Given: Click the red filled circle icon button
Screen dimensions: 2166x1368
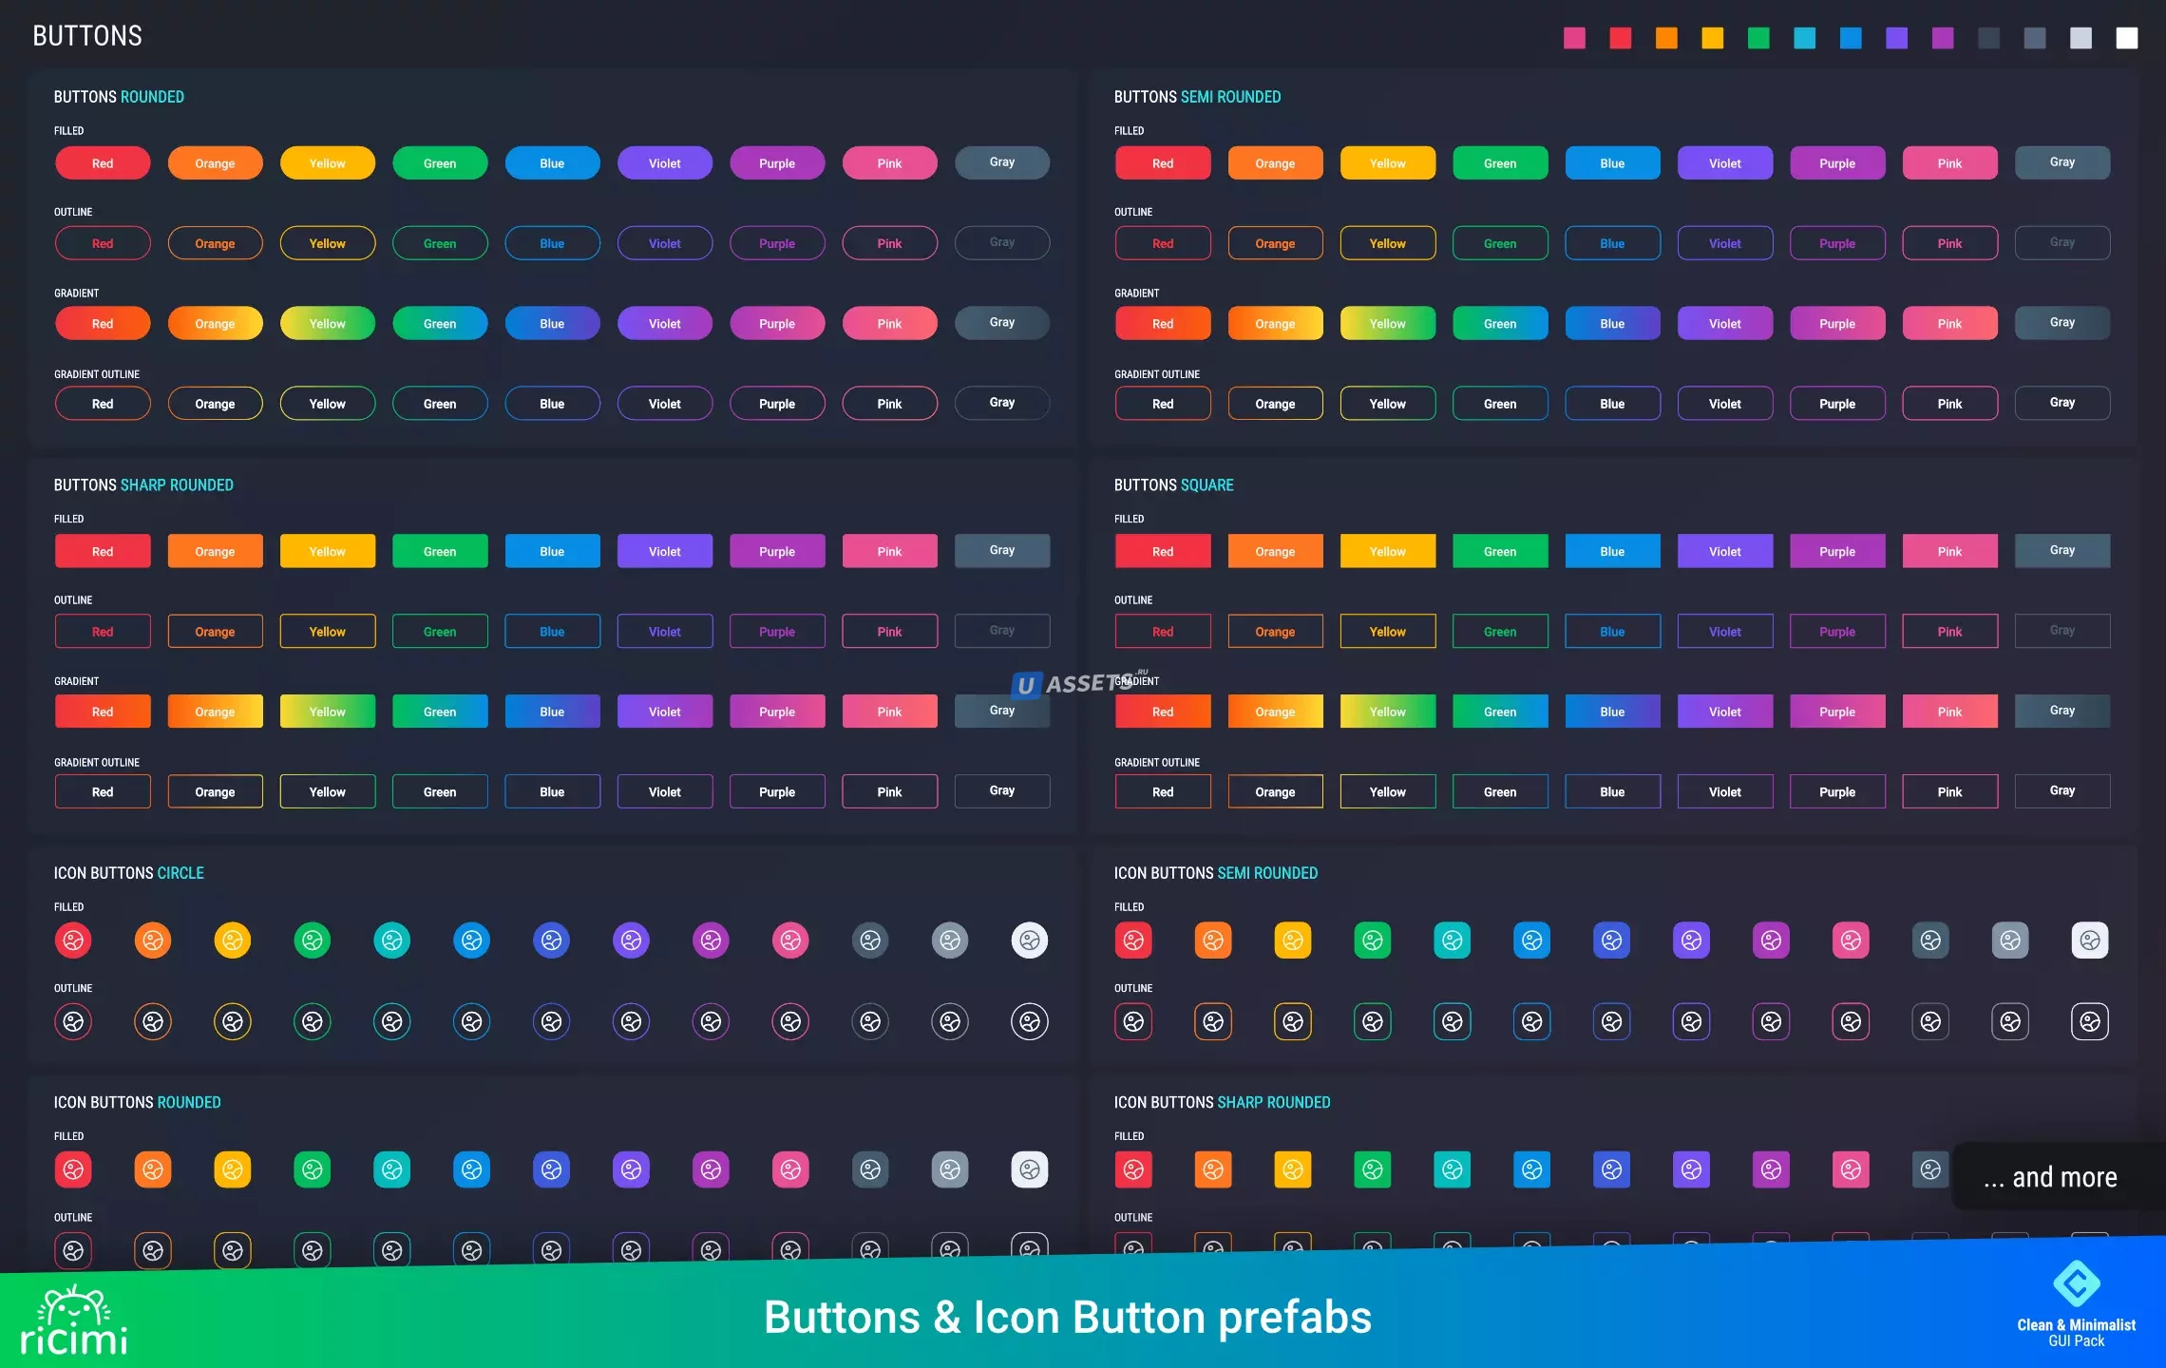Looking at the screenshot, I should click(73, 940).
